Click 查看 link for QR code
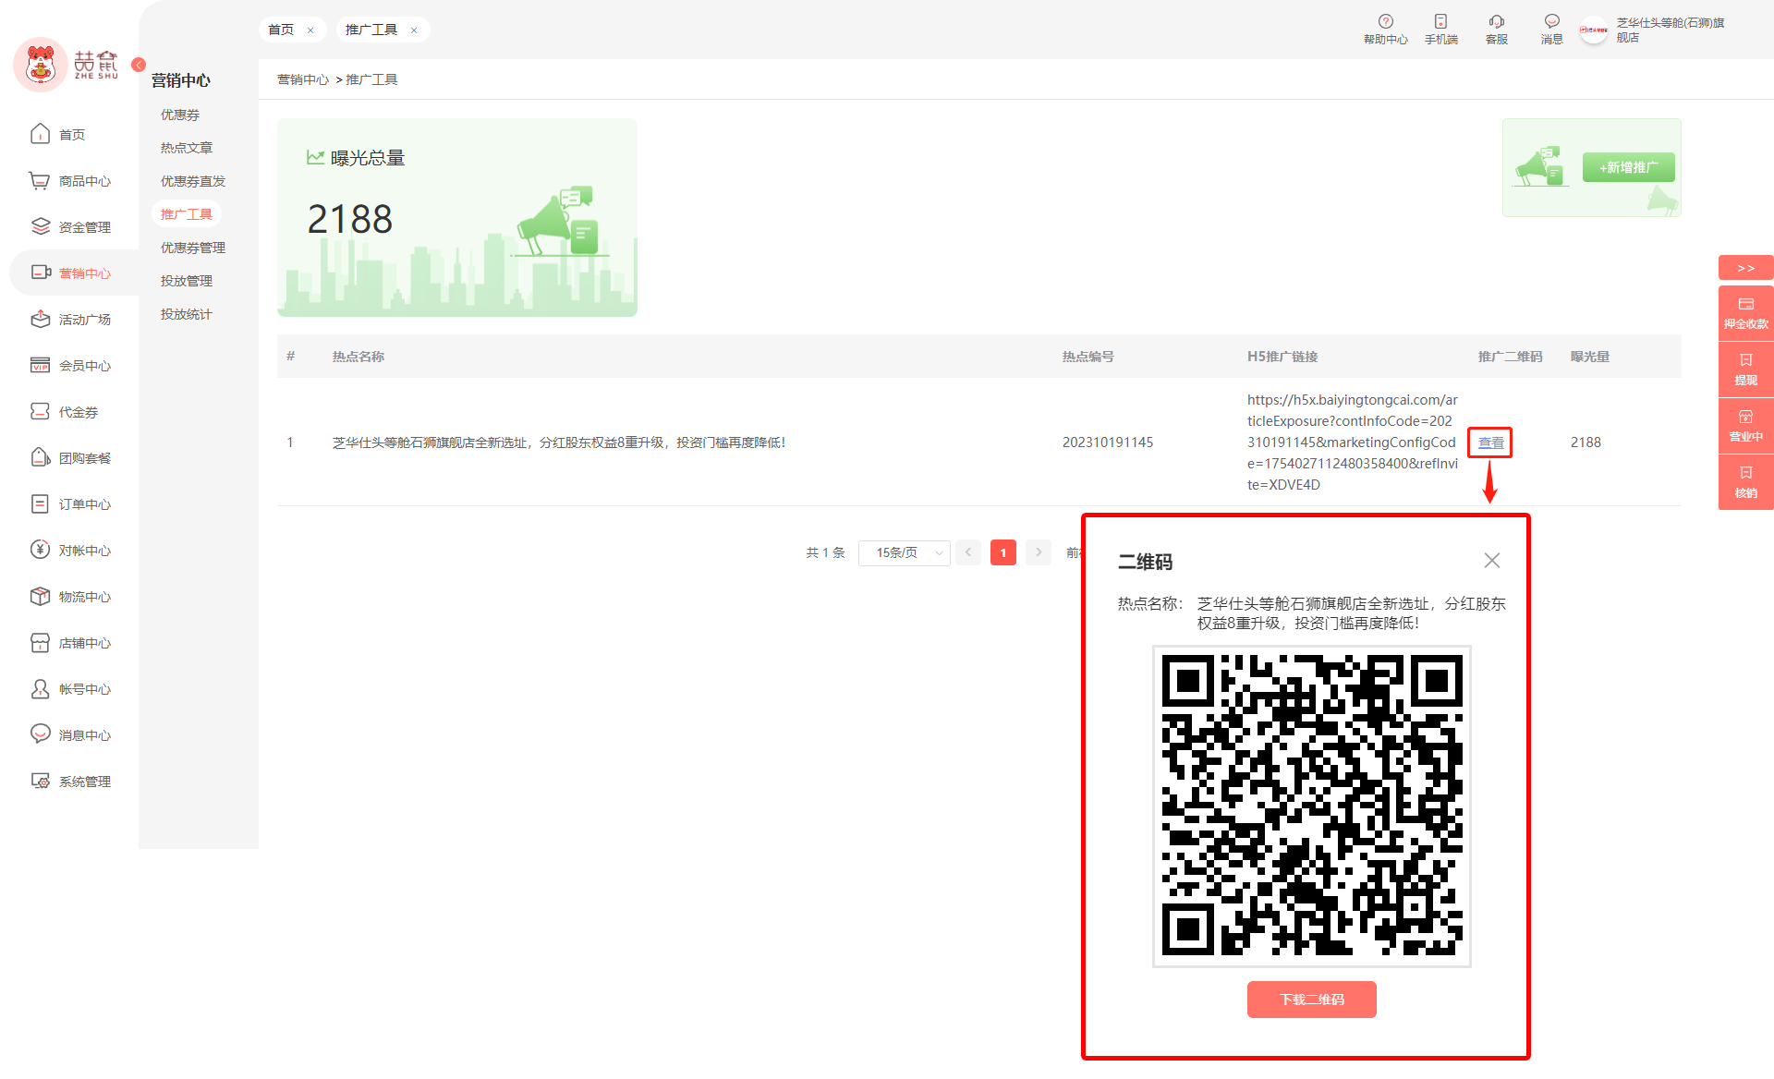1774x1079 pixels. point(1490,443)
